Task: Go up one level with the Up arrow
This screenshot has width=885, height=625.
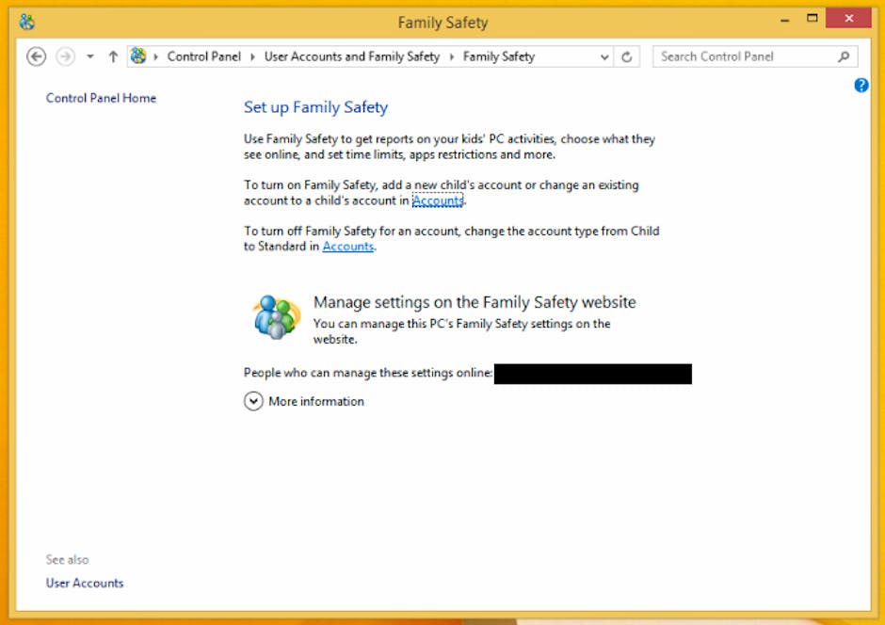Action: (x=113, y=56)
